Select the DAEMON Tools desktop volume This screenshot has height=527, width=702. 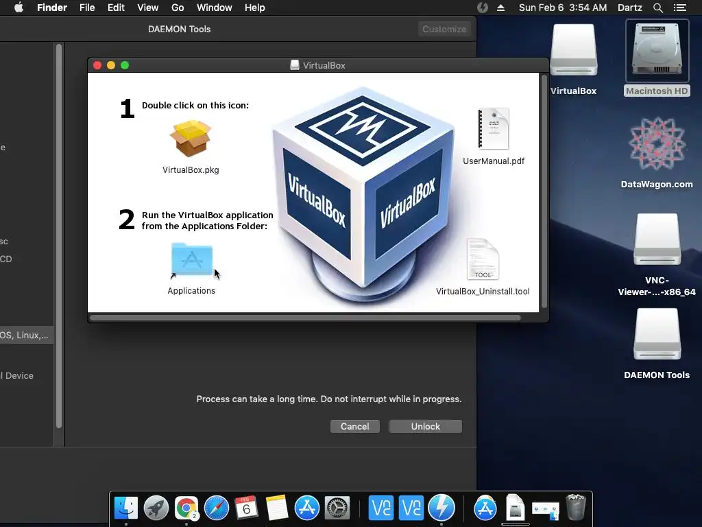tap(657, 334)
